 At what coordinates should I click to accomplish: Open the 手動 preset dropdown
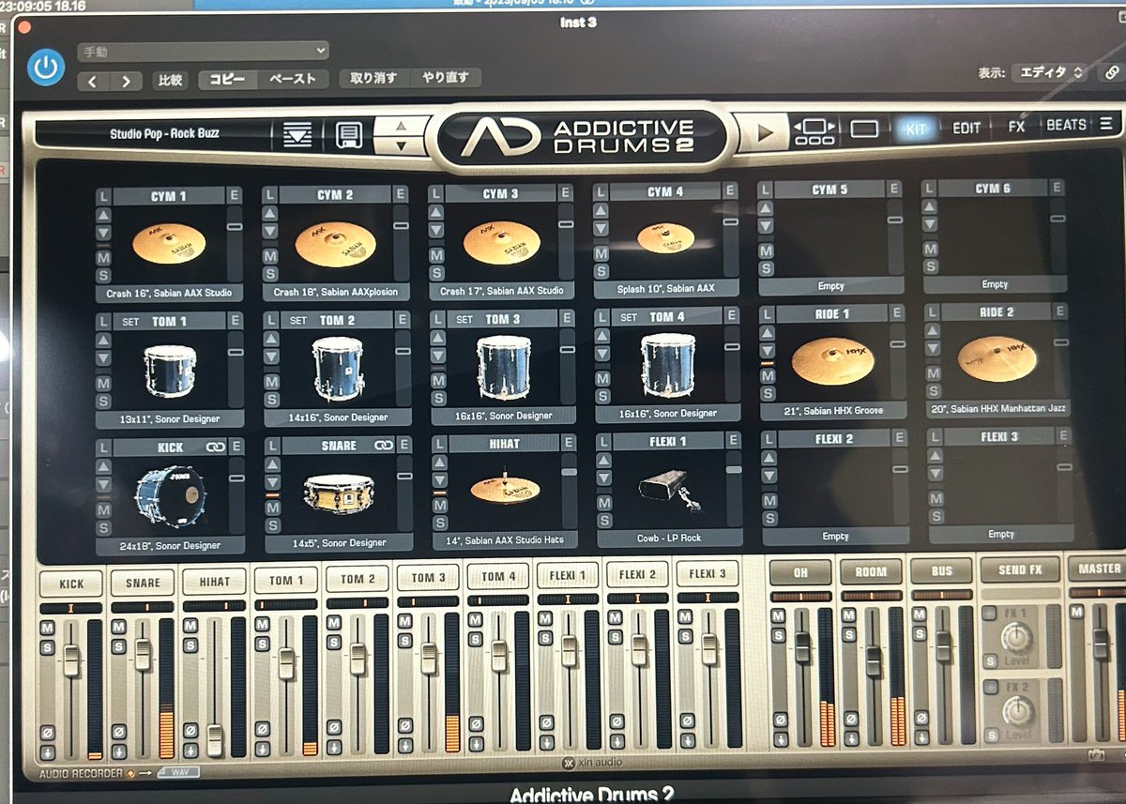[x=203, y=51]
